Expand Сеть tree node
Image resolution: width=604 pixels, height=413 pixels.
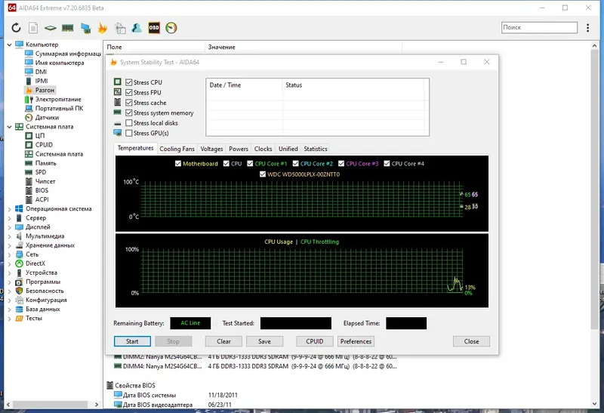tap(9, 254)
